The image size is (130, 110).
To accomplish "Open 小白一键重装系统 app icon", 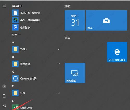I will pyautogui.click(x=15, y=20).
